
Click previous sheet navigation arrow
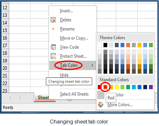tap(10, 98)
